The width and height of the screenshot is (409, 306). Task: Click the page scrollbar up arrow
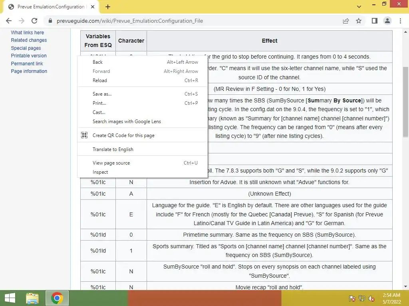(x=405, y=32)
